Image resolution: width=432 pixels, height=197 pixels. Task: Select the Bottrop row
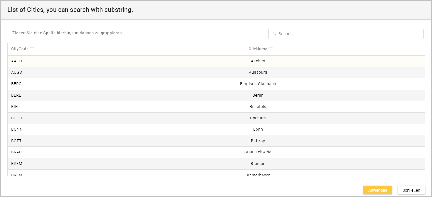(x=258, y=141)
